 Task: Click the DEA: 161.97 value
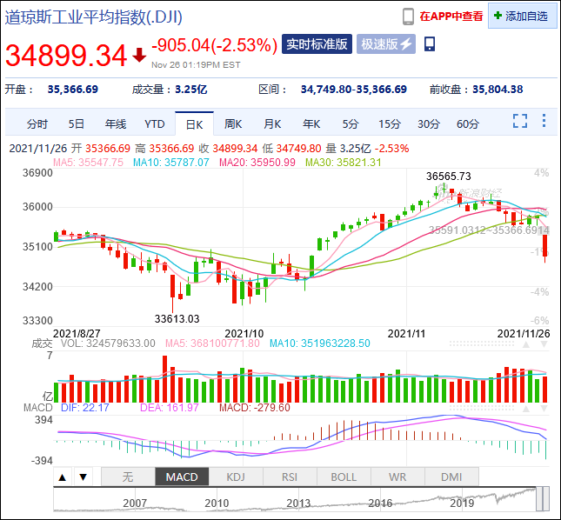(x=170, y=407)
